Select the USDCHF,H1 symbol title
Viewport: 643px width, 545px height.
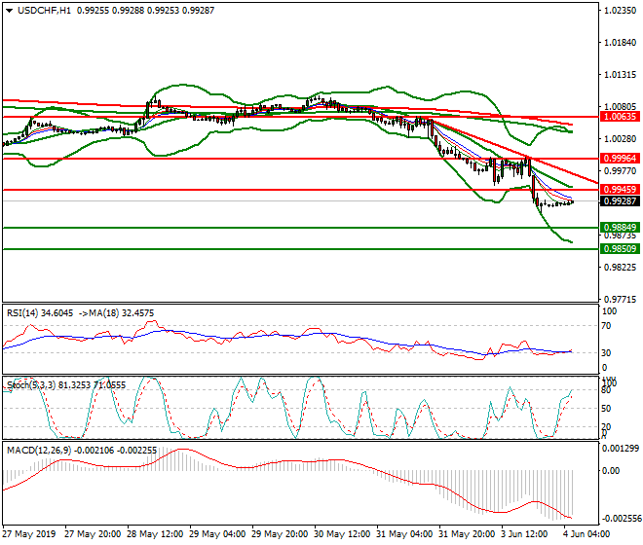click(44, 11)
